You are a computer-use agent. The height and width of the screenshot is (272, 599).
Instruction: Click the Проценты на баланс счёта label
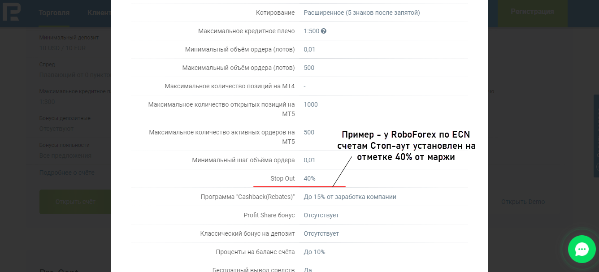pyautogui.click(x=255, y=252)
